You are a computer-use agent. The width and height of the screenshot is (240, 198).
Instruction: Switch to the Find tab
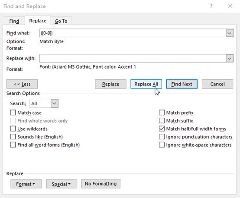pyautogui.click(x=14, y=21)
